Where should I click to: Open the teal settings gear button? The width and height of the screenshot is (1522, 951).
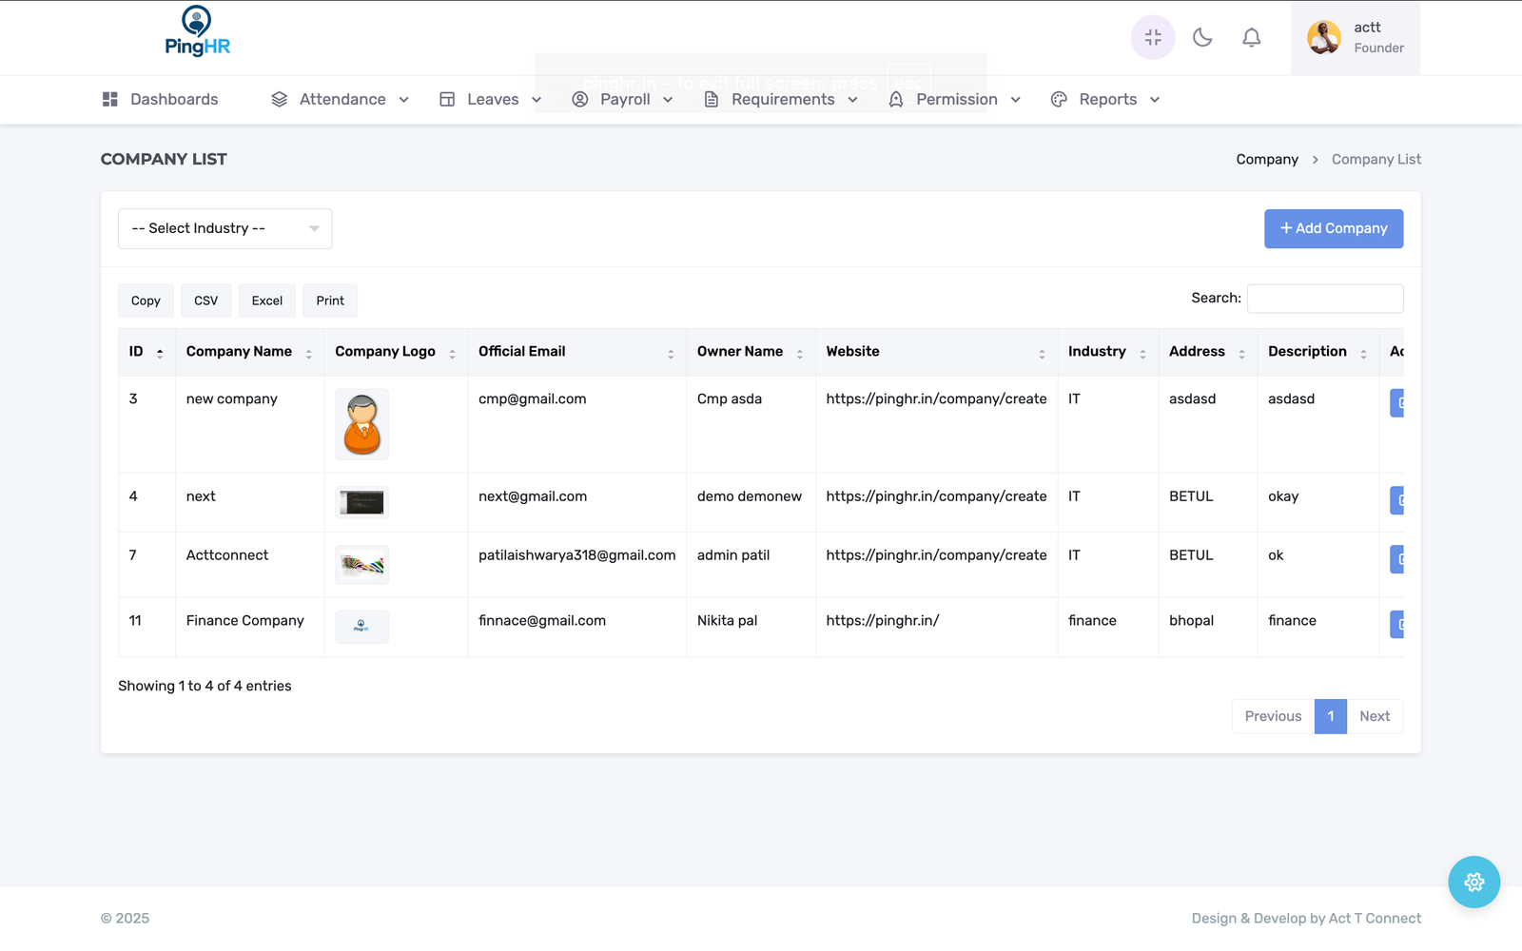1473,883
